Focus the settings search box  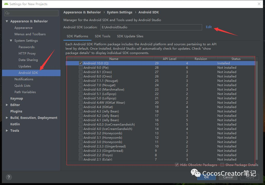(31, 13)
